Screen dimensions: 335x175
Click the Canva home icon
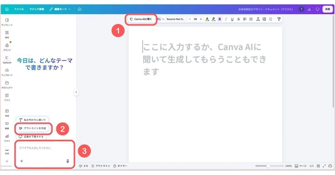7,9
